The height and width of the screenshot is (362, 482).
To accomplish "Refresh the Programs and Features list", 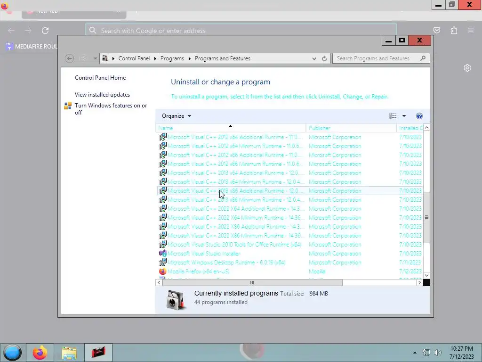I will click(324, 58).
